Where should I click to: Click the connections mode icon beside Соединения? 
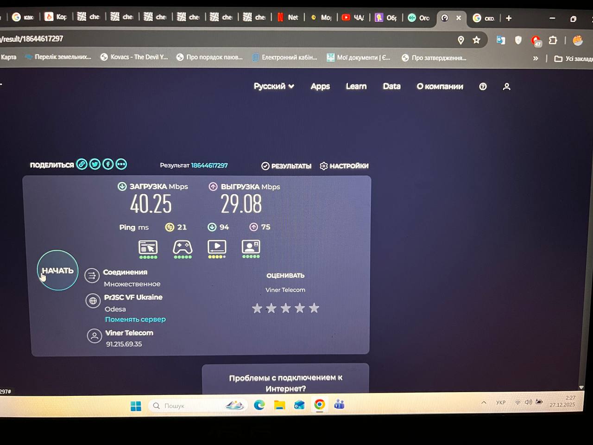(x=92, y=275)
